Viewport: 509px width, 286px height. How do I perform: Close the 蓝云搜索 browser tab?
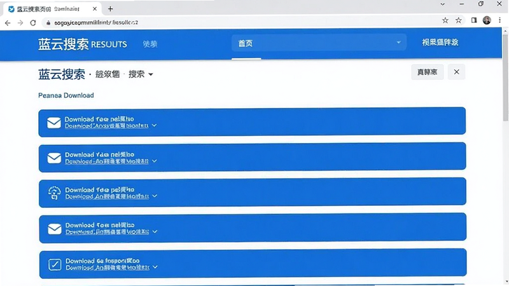[94, 9]
